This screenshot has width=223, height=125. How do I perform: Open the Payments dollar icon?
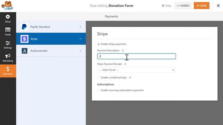[x=8, y=69]
